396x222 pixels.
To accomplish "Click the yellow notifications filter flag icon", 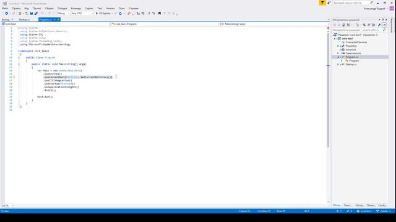I will pyautogui.click(x=322, y=2).
